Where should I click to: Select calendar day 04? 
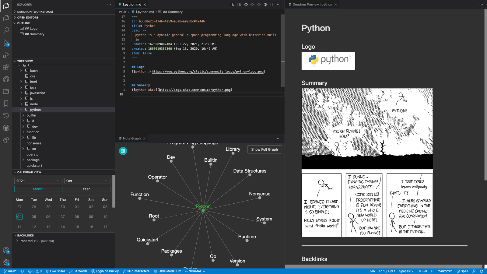click(x=19, y=217)
